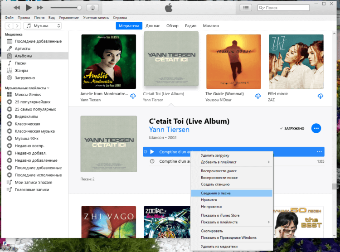Viewport: 340px width, 252px height.
Task: Choose Показать в Проводнике Windows
Action: click(x=232, y=238)
